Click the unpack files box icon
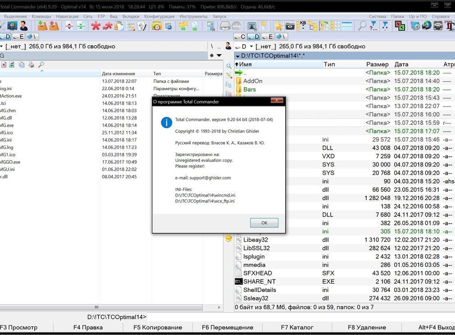Screen dimensions: 455x335 click(54, 26)
